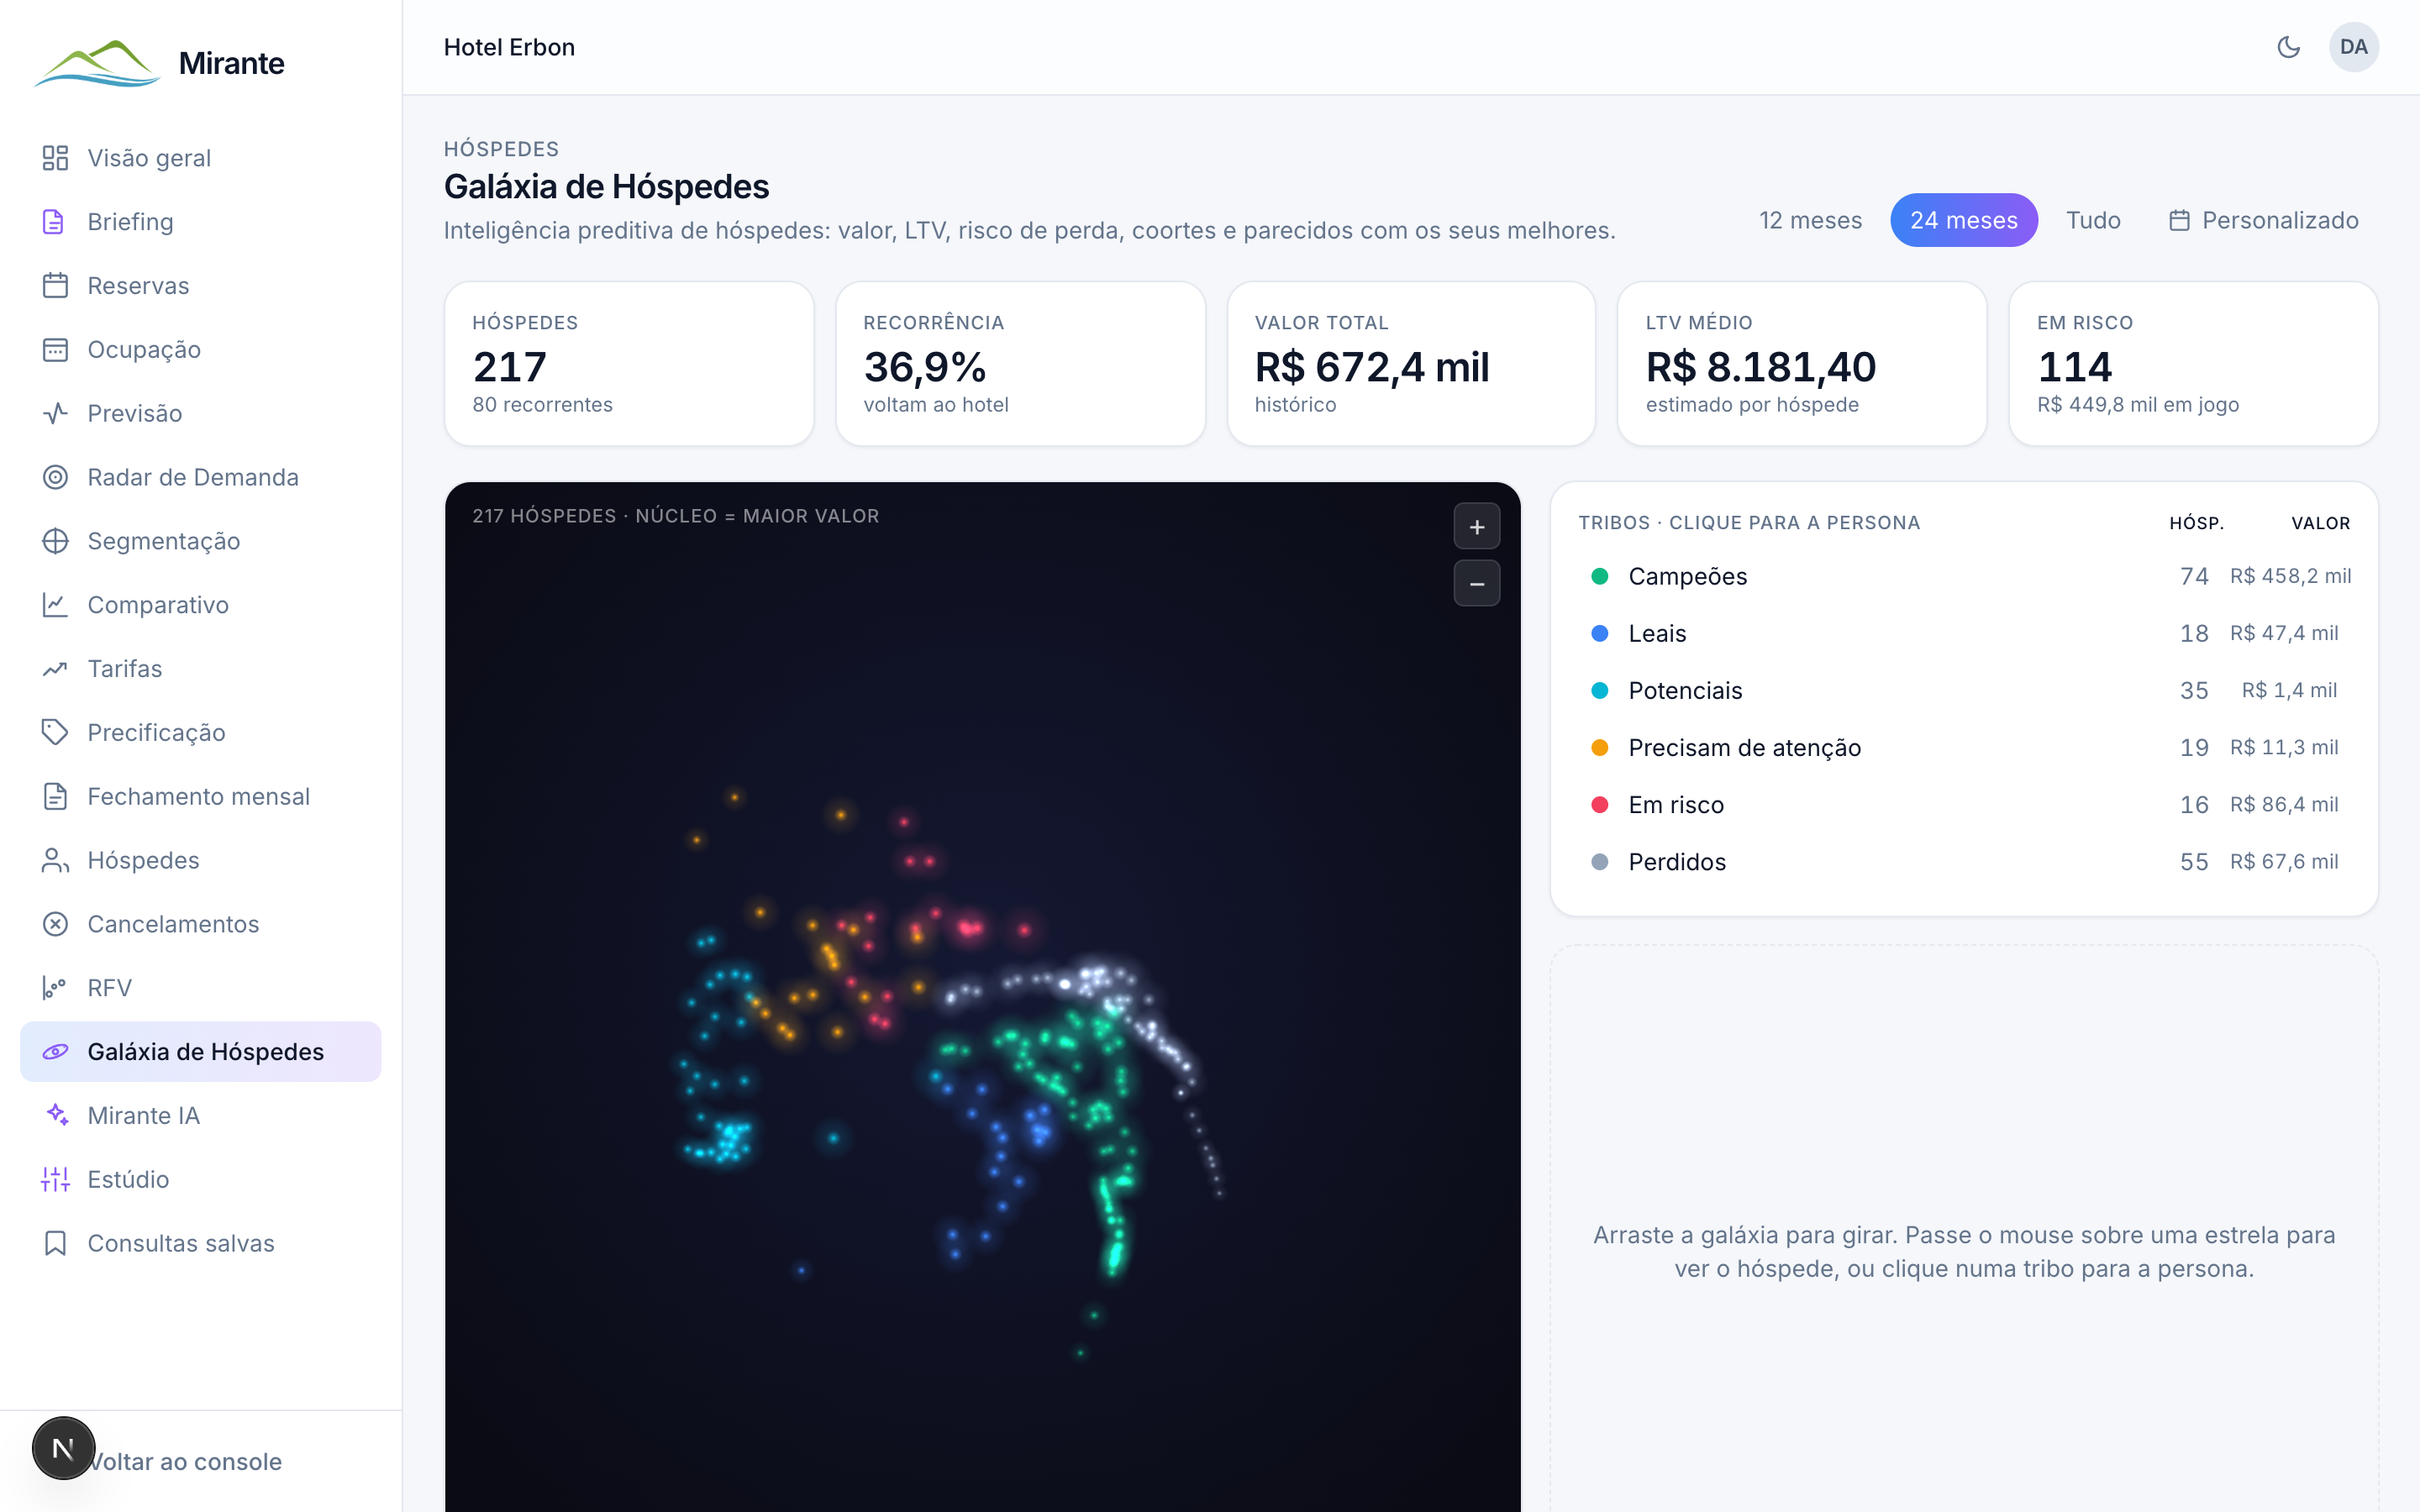Open the DA user avatar menu

[x=2353, y=47]
